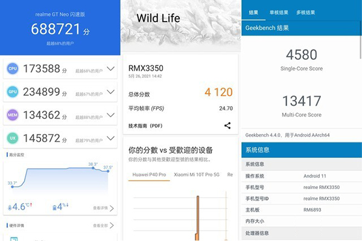Click the MEM score circle icon
Image resolution: width=362 pixels, height=241 pixels.
[13, 115]
